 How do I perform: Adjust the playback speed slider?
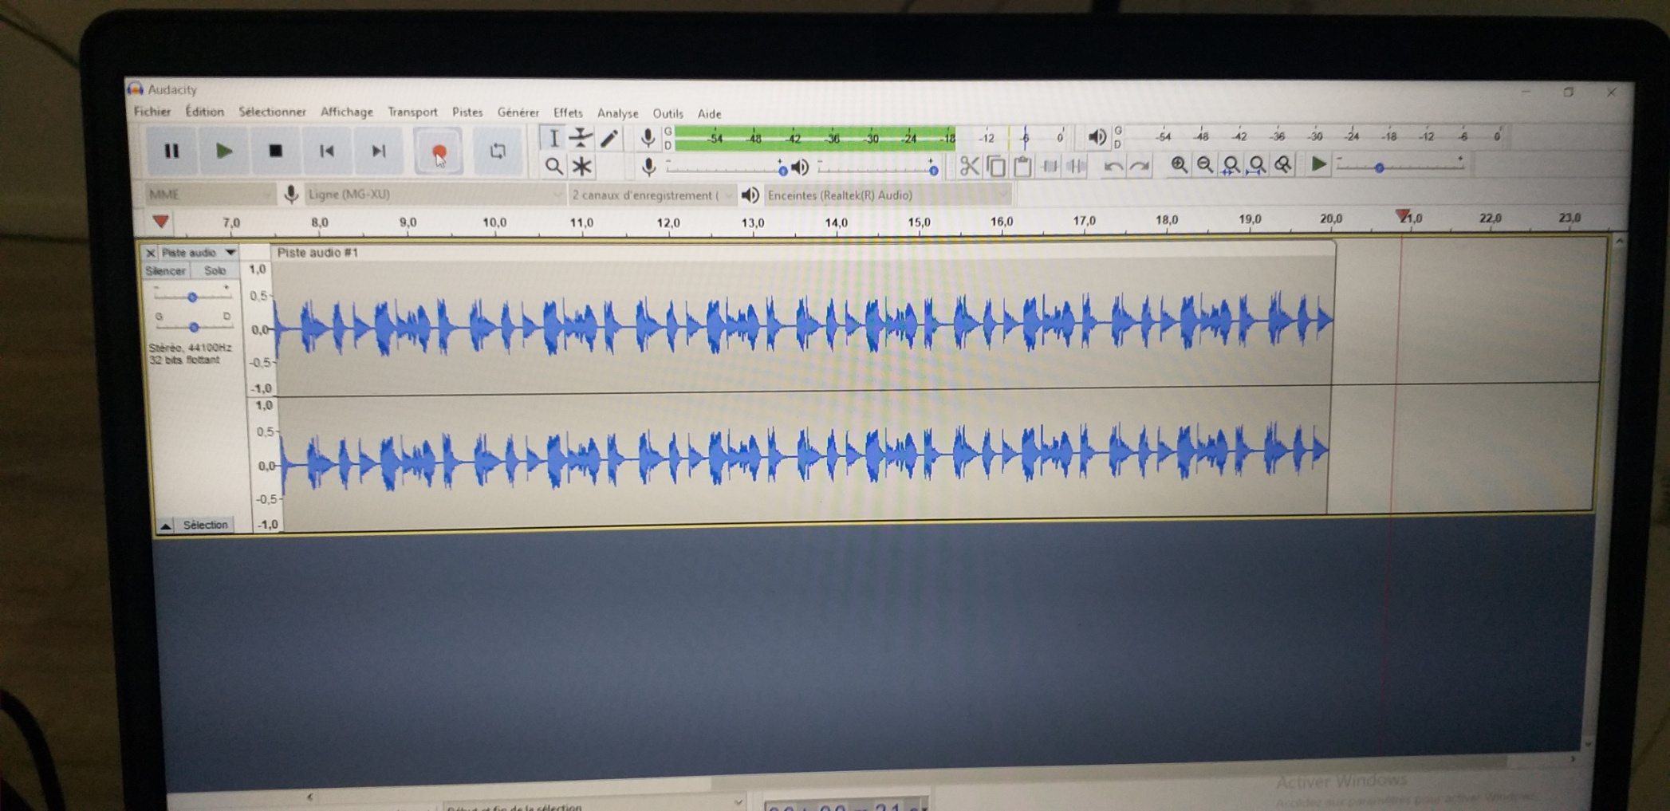click(1401, 164)
